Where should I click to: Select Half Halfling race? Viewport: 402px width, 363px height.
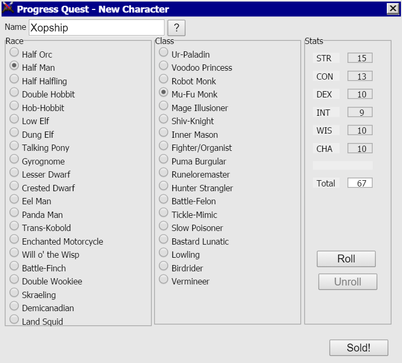[x=14, y=79]
